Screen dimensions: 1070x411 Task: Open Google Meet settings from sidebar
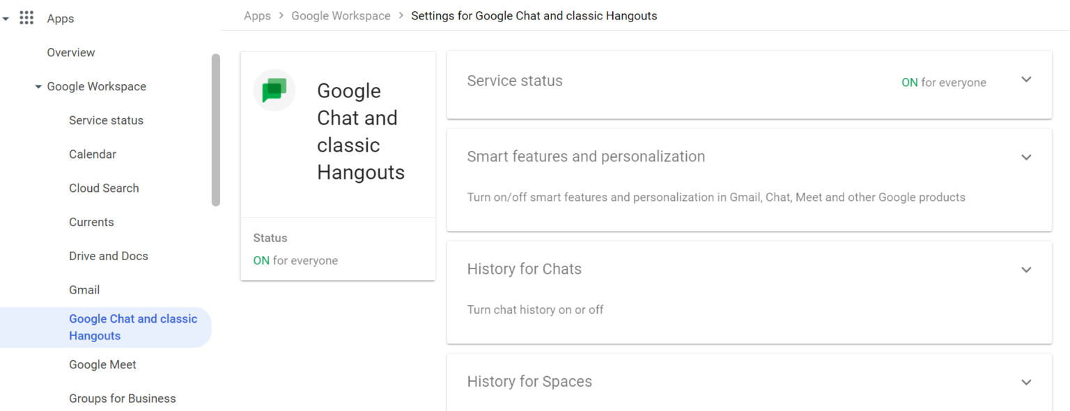[102, 364]
